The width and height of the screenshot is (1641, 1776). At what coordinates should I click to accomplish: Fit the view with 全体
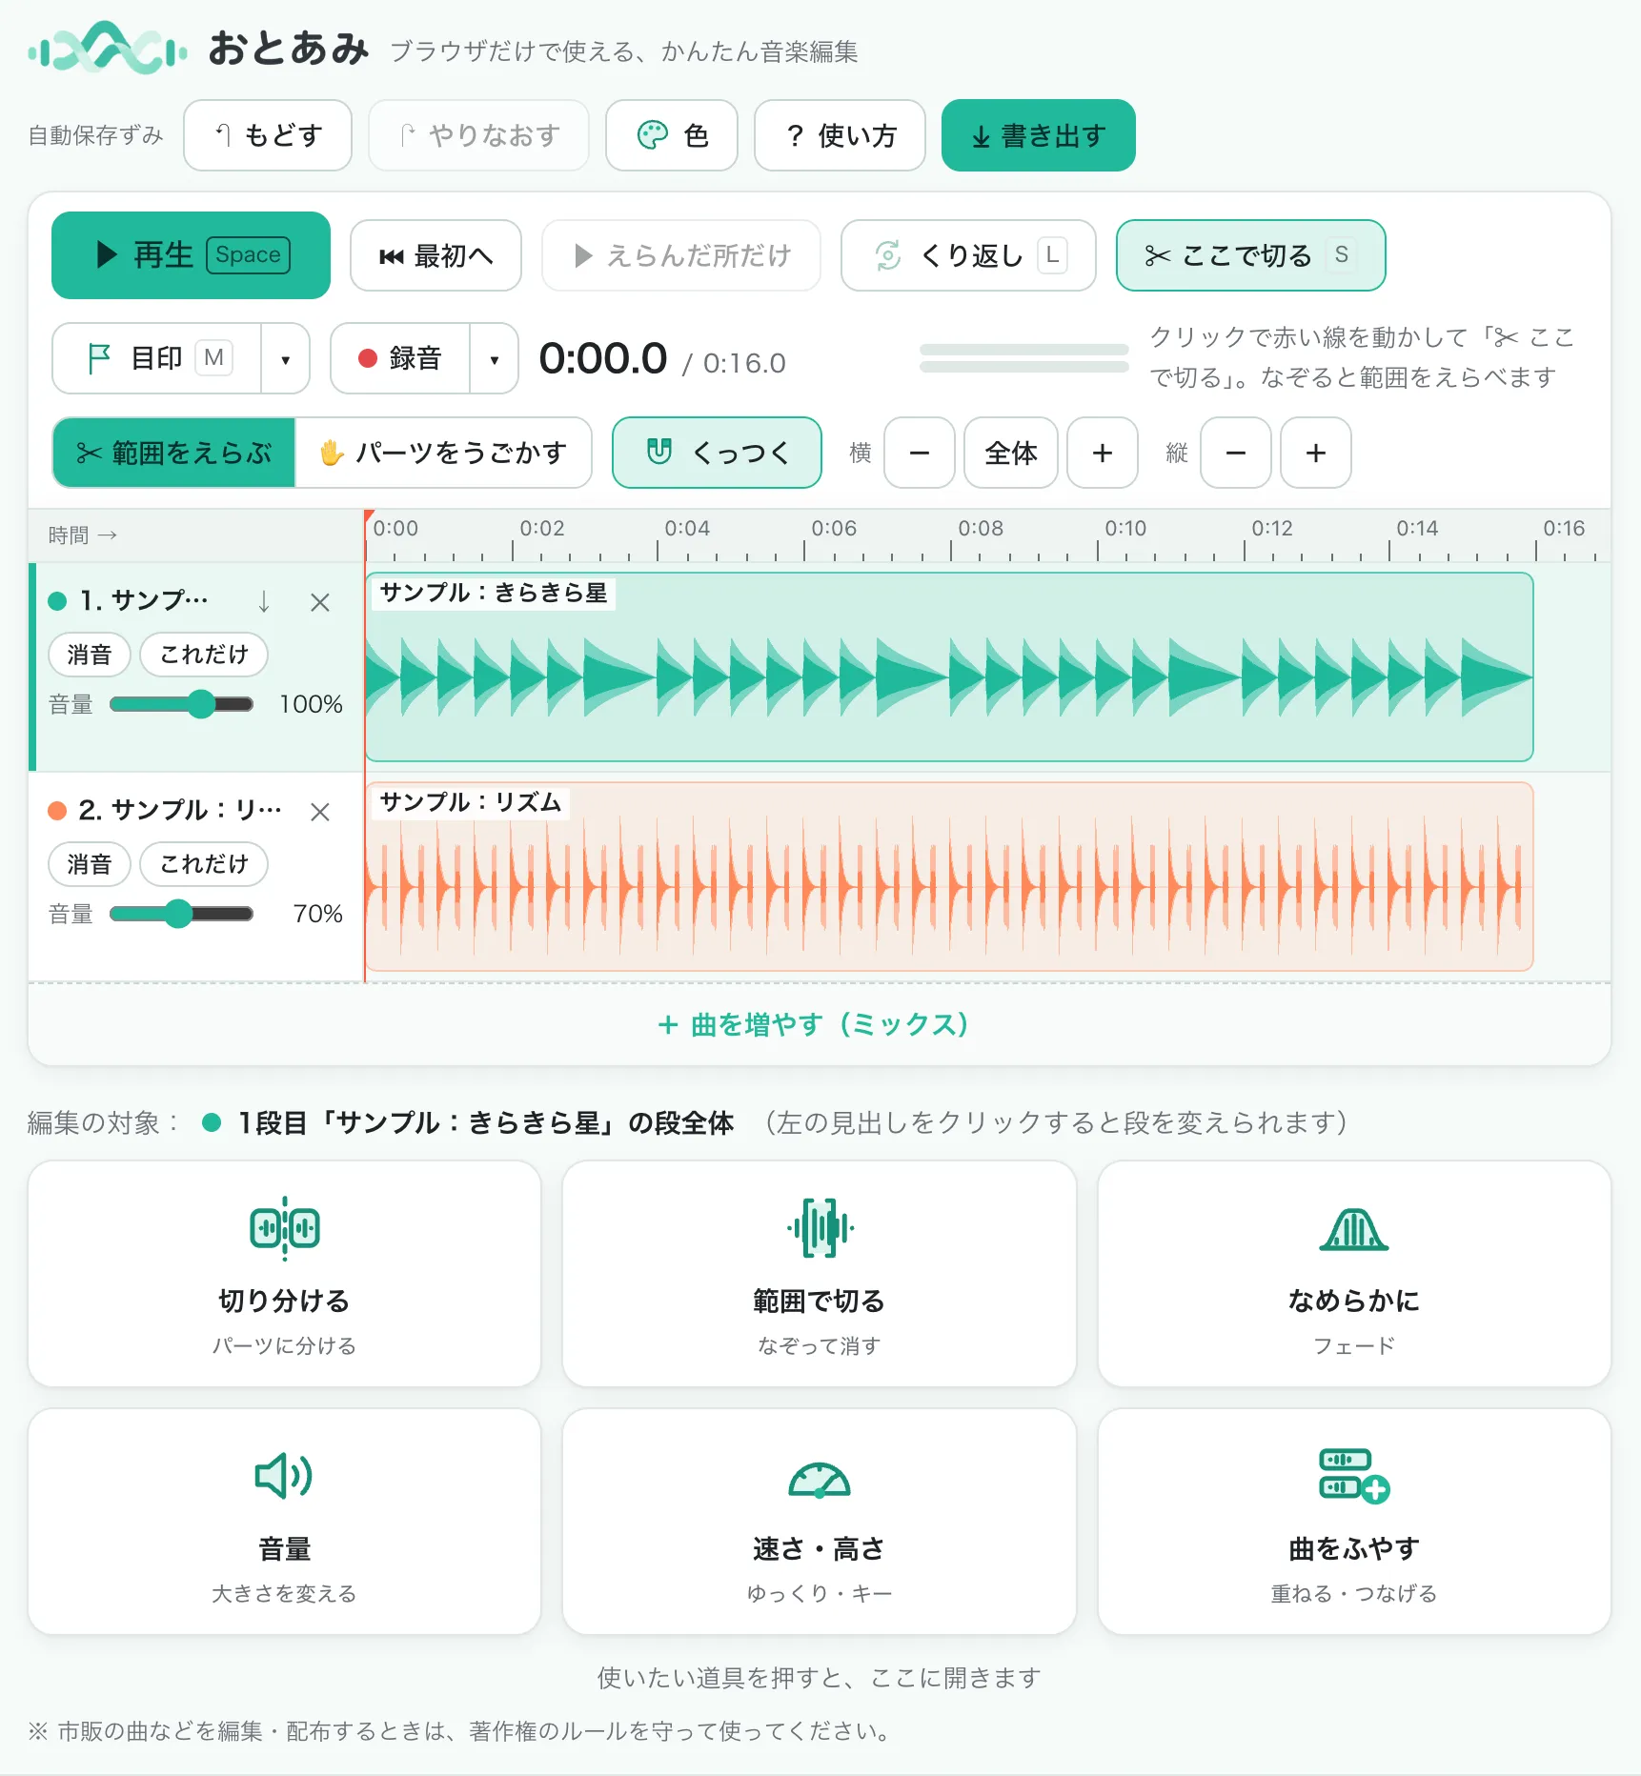(x=1011, y=453)
